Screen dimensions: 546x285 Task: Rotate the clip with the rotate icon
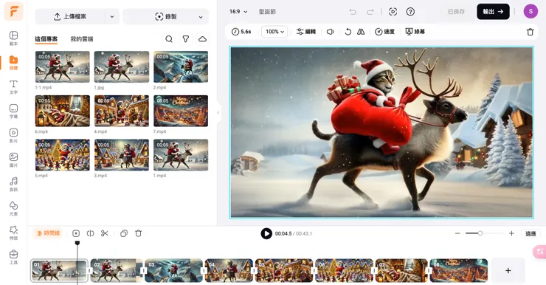tap(348, 32)
